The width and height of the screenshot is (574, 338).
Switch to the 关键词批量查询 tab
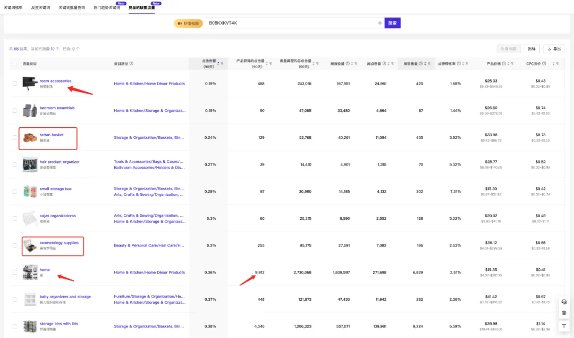click(72, 7)
